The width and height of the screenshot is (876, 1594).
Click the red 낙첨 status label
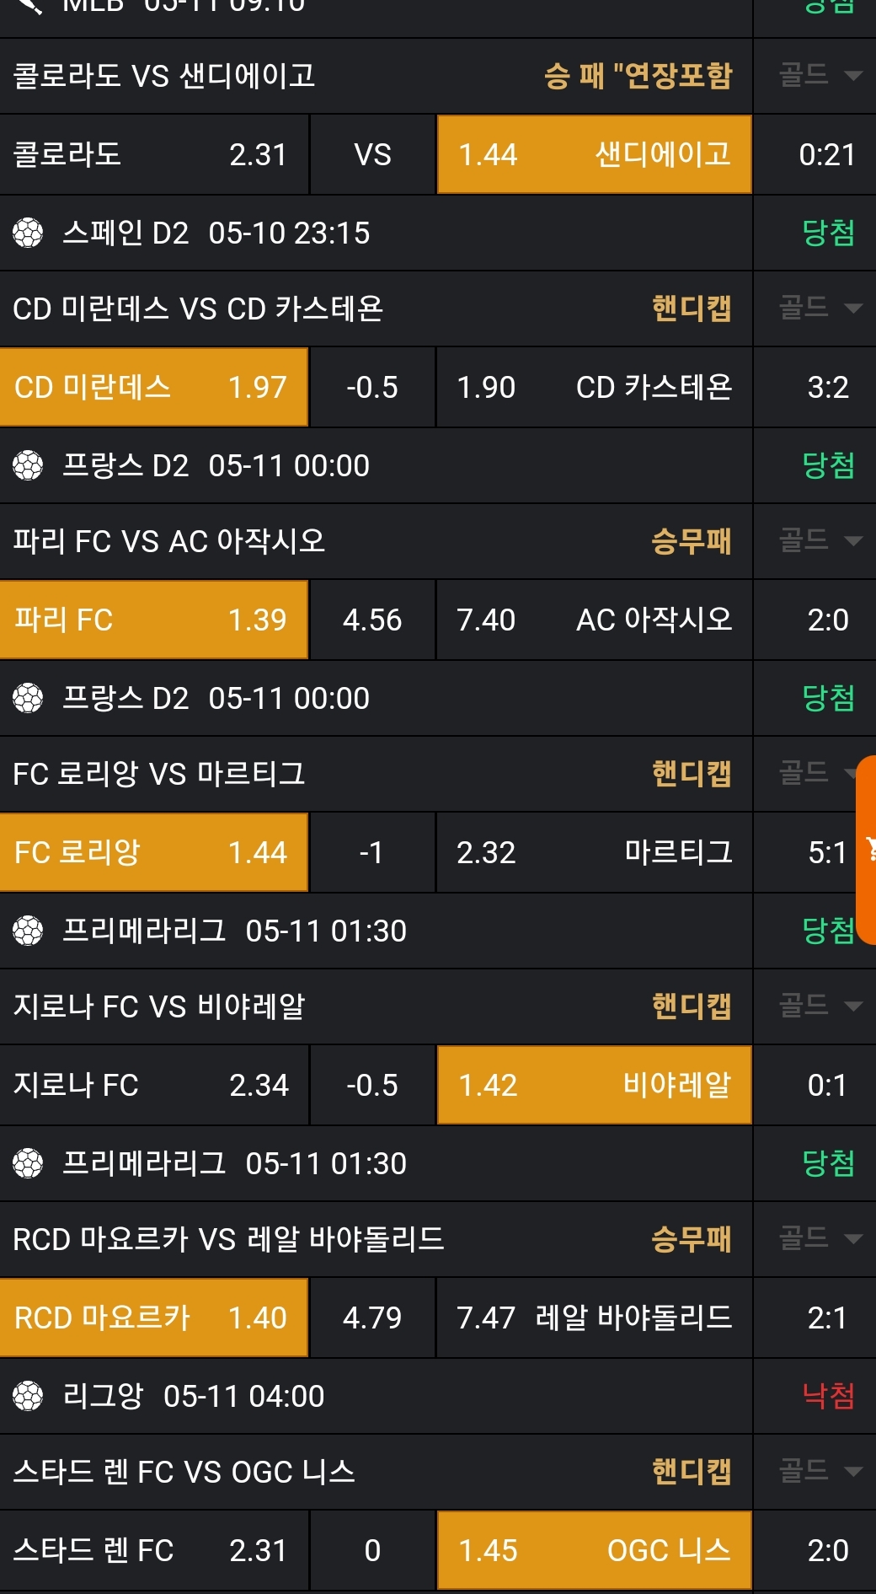tap(828, 1396)
